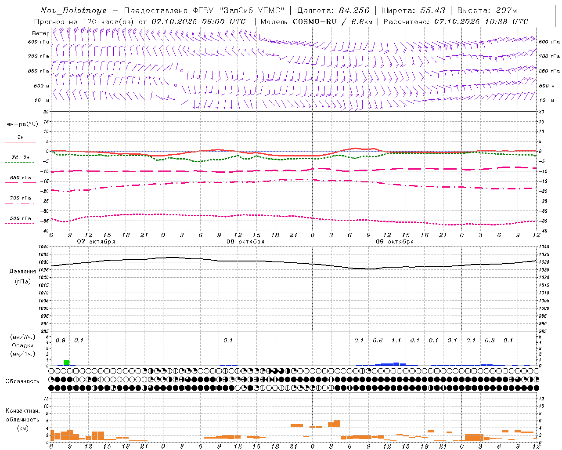Click the '0.3' three-hour precipitation value
The width and height of the screenshot is (562, 450).
pos(490,340)
